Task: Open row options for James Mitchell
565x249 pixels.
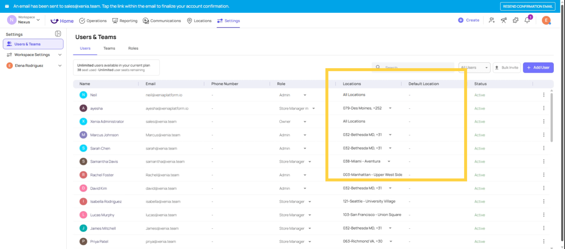Action: click(544, 228)
